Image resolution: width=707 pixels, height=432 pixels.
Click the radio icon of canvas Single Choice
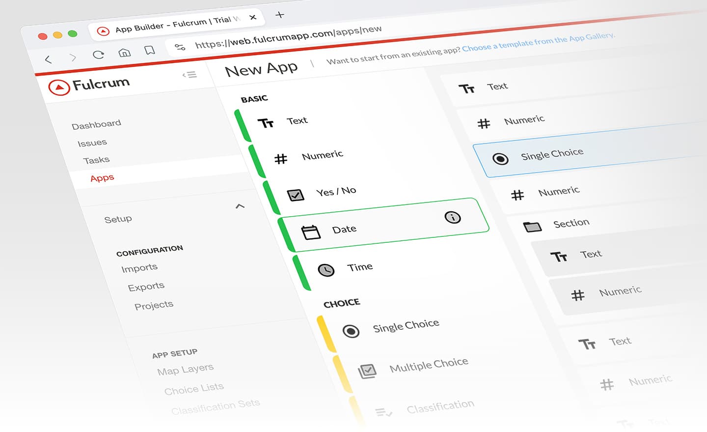[x=500, y=159]
